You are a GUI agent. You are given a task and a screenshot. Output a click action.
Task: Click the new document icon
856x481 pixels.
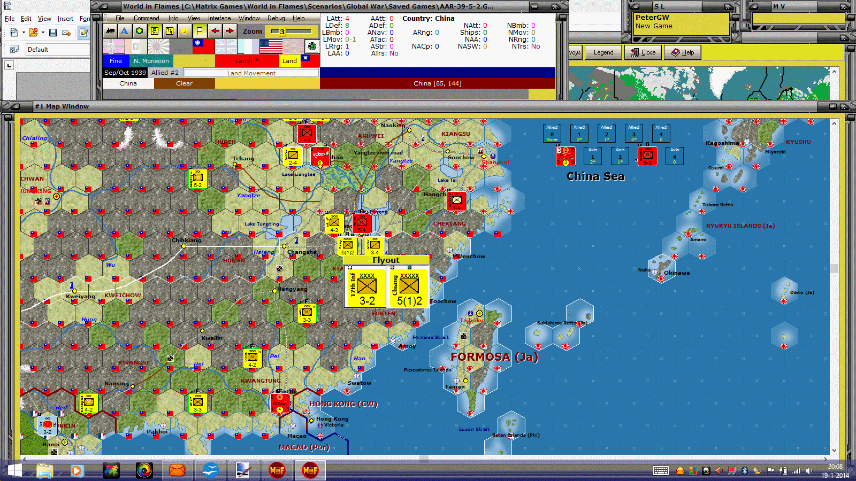pyautogui.click(x=14, y=33)
